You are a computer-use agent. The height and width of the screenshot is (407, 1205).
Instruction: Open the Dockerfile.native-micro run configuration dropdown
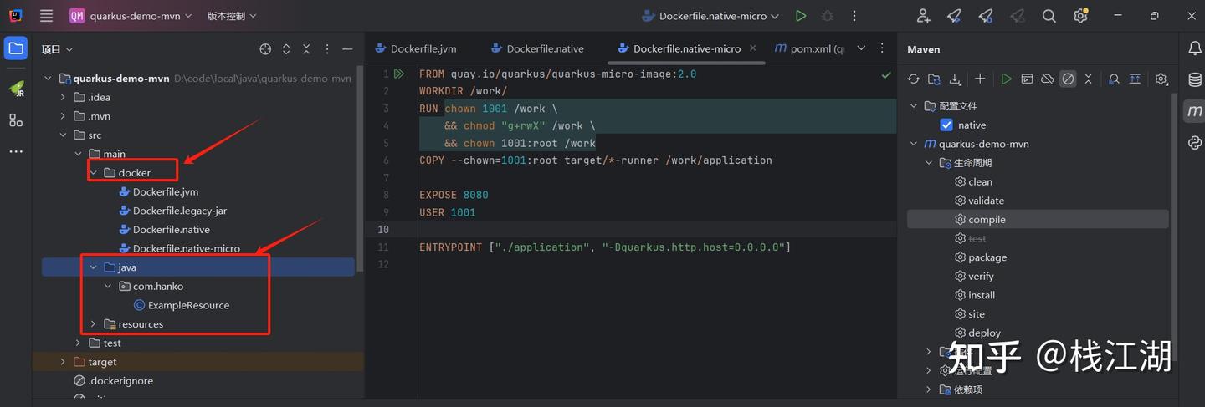(x=711, y=16)
